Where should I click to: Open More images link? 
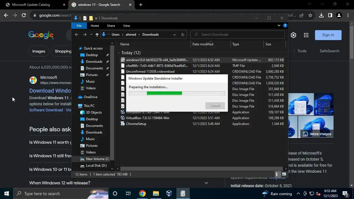(317, 134)
